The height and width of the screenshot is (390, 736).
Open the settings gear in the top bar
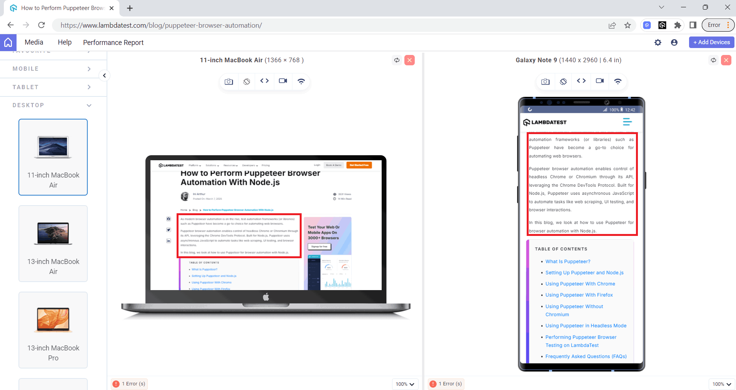coord(658,42)
